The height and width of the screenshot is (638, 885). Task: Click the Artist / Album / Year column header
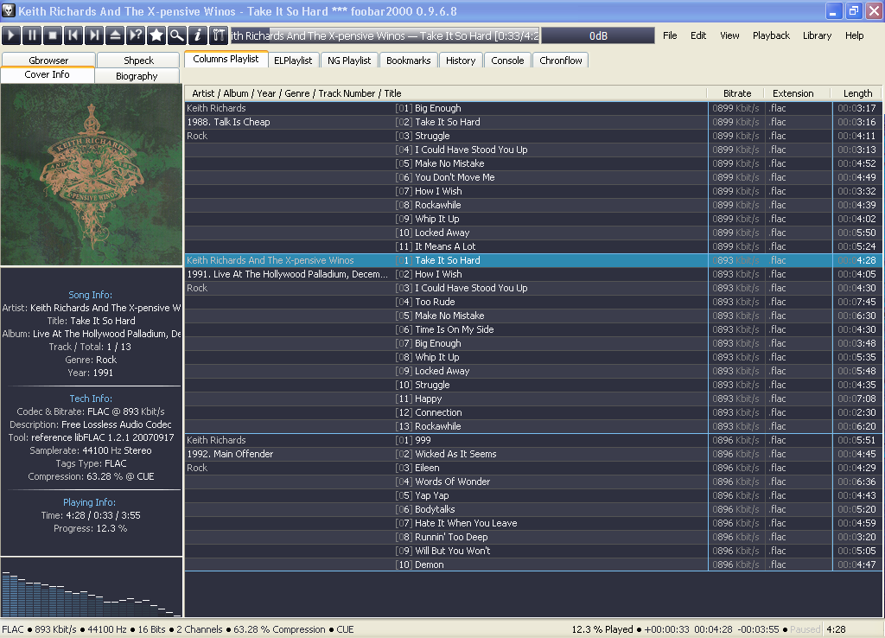click(446, 93)
